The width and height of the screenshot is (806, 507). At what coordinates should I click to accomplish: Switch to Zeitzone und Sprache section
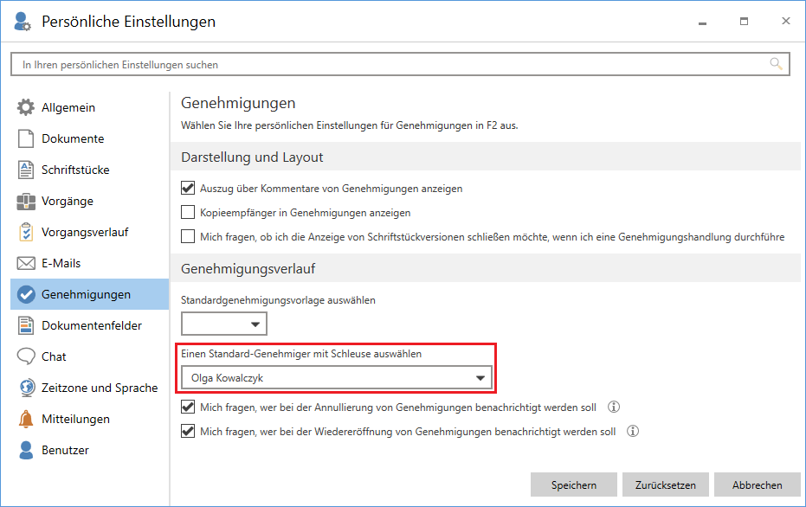[x=99, y=388]
